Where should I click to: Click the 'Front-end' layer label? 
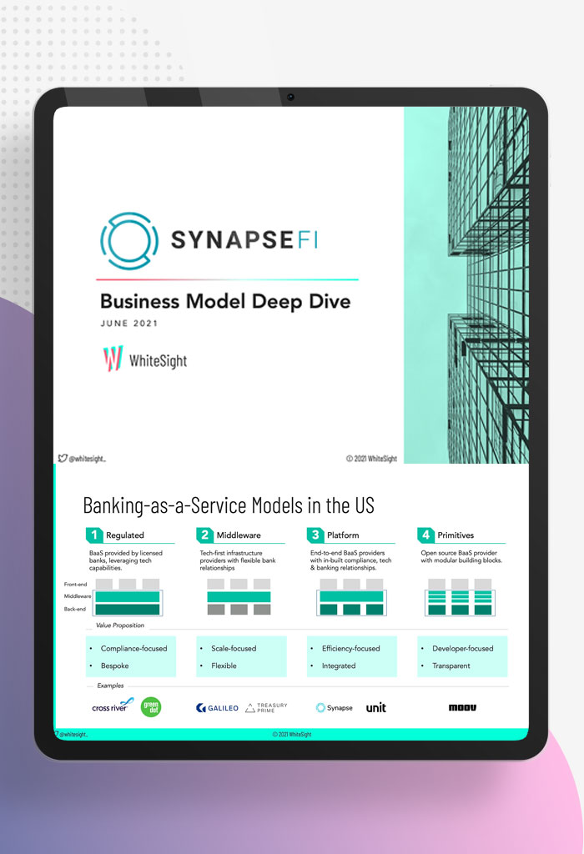(x=75, y=585)
